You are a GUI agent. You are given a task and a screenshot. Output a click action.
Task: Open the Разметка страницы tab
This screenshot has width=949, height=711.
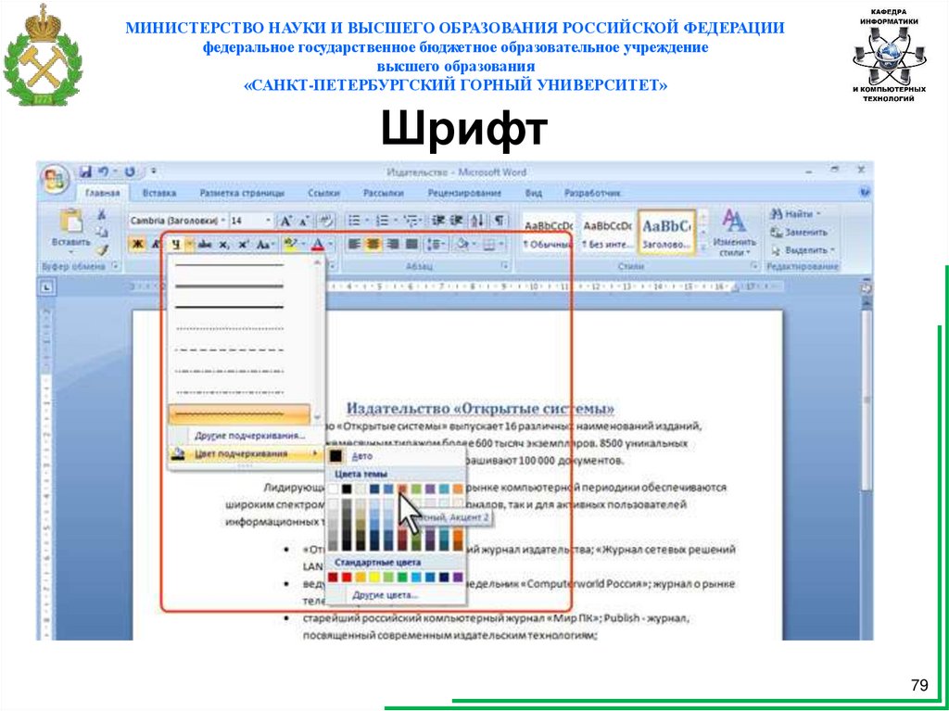coord(242,193)
